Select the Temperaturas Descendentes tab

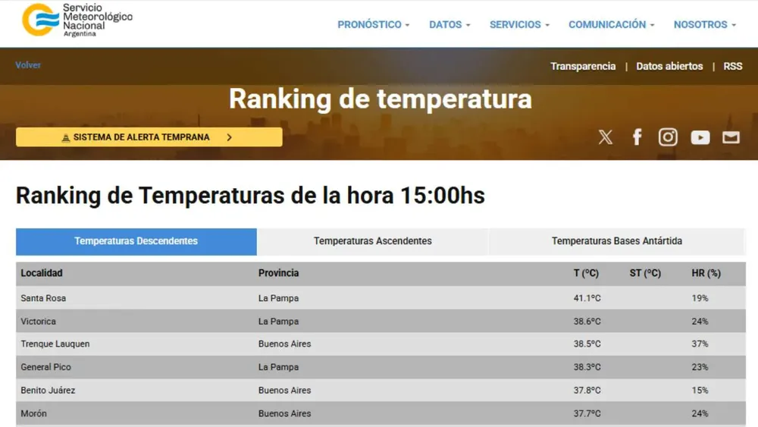coord(136,241)
